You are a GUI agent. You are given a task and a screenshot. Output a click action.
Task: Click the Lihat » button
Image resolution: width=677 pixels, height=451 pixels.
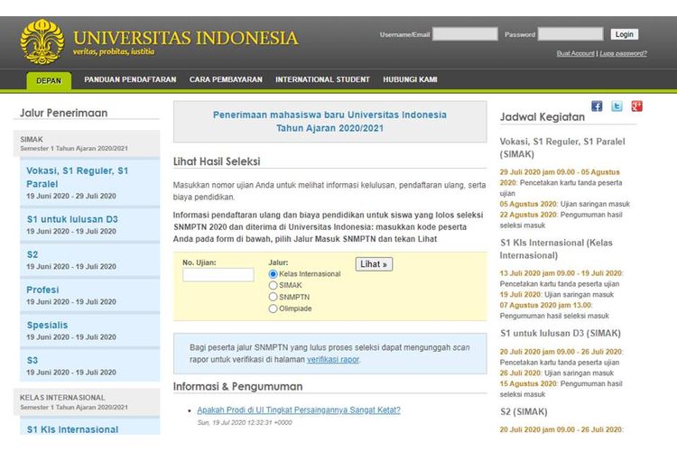(375, 264)
